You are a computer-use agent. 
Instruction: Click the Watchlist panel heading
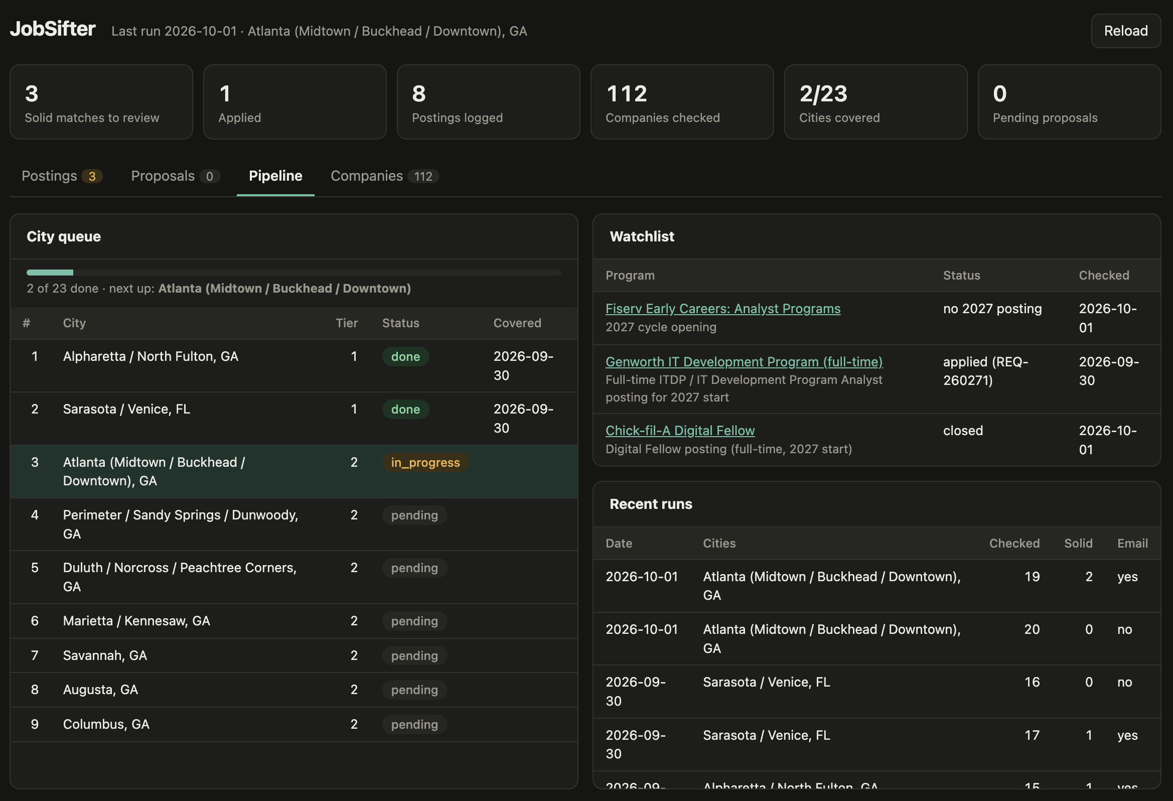tap(642, 236)
